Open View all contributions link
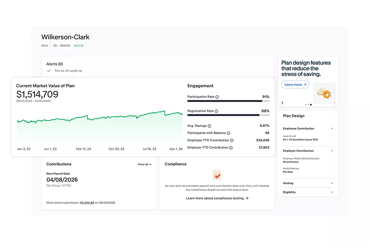Viewport: 370px width, 247px height. click(145, 165)
